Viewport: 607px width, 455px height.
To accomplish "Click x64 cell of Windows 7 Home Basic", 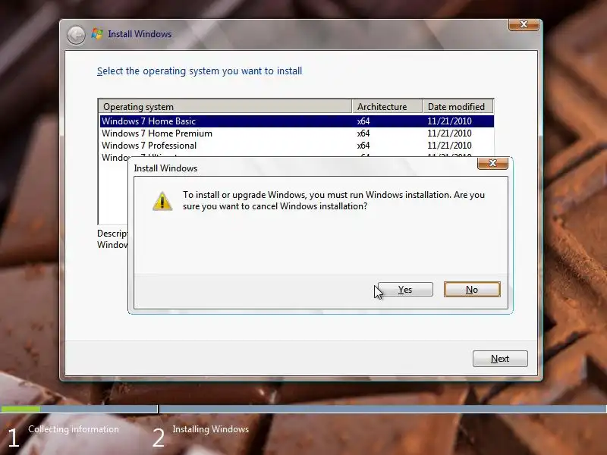I will click(363, 121).
